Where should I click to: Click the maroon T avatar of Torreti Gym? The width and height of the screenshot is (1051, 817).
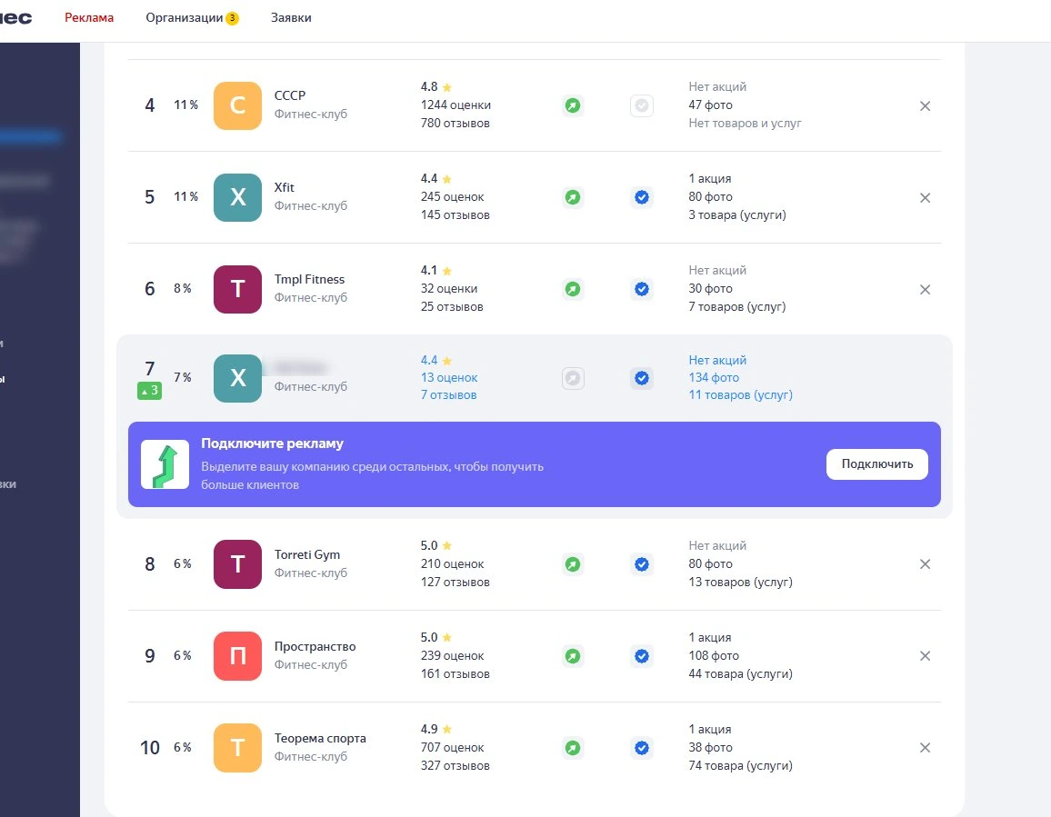pos(237,564)
